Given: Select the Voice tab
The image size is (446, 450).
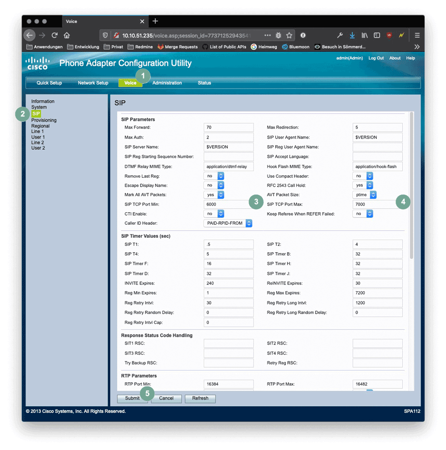Looking at the screenshot, I should click(x=130, y=83).
